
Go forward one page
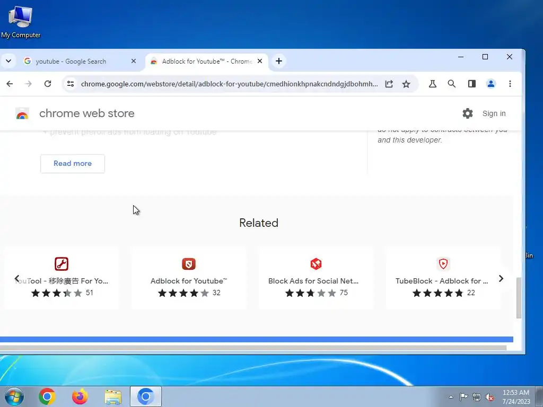coord(29,84)
